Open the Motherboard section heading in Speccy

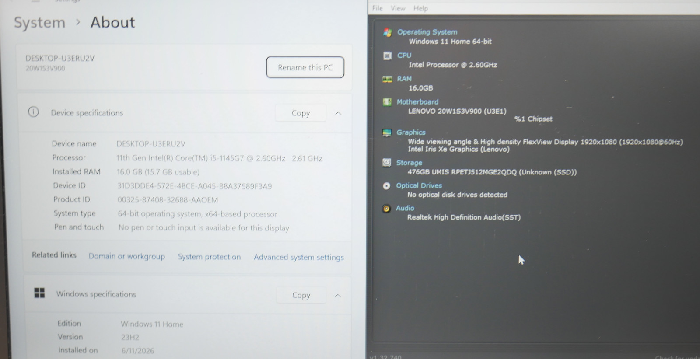[x=417, y=102]
